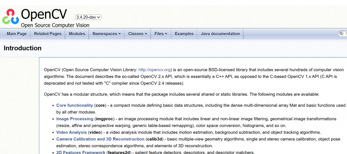Switch to the Modules tab
The width and height of the screenshot is (347, 154).
point(77,34)
